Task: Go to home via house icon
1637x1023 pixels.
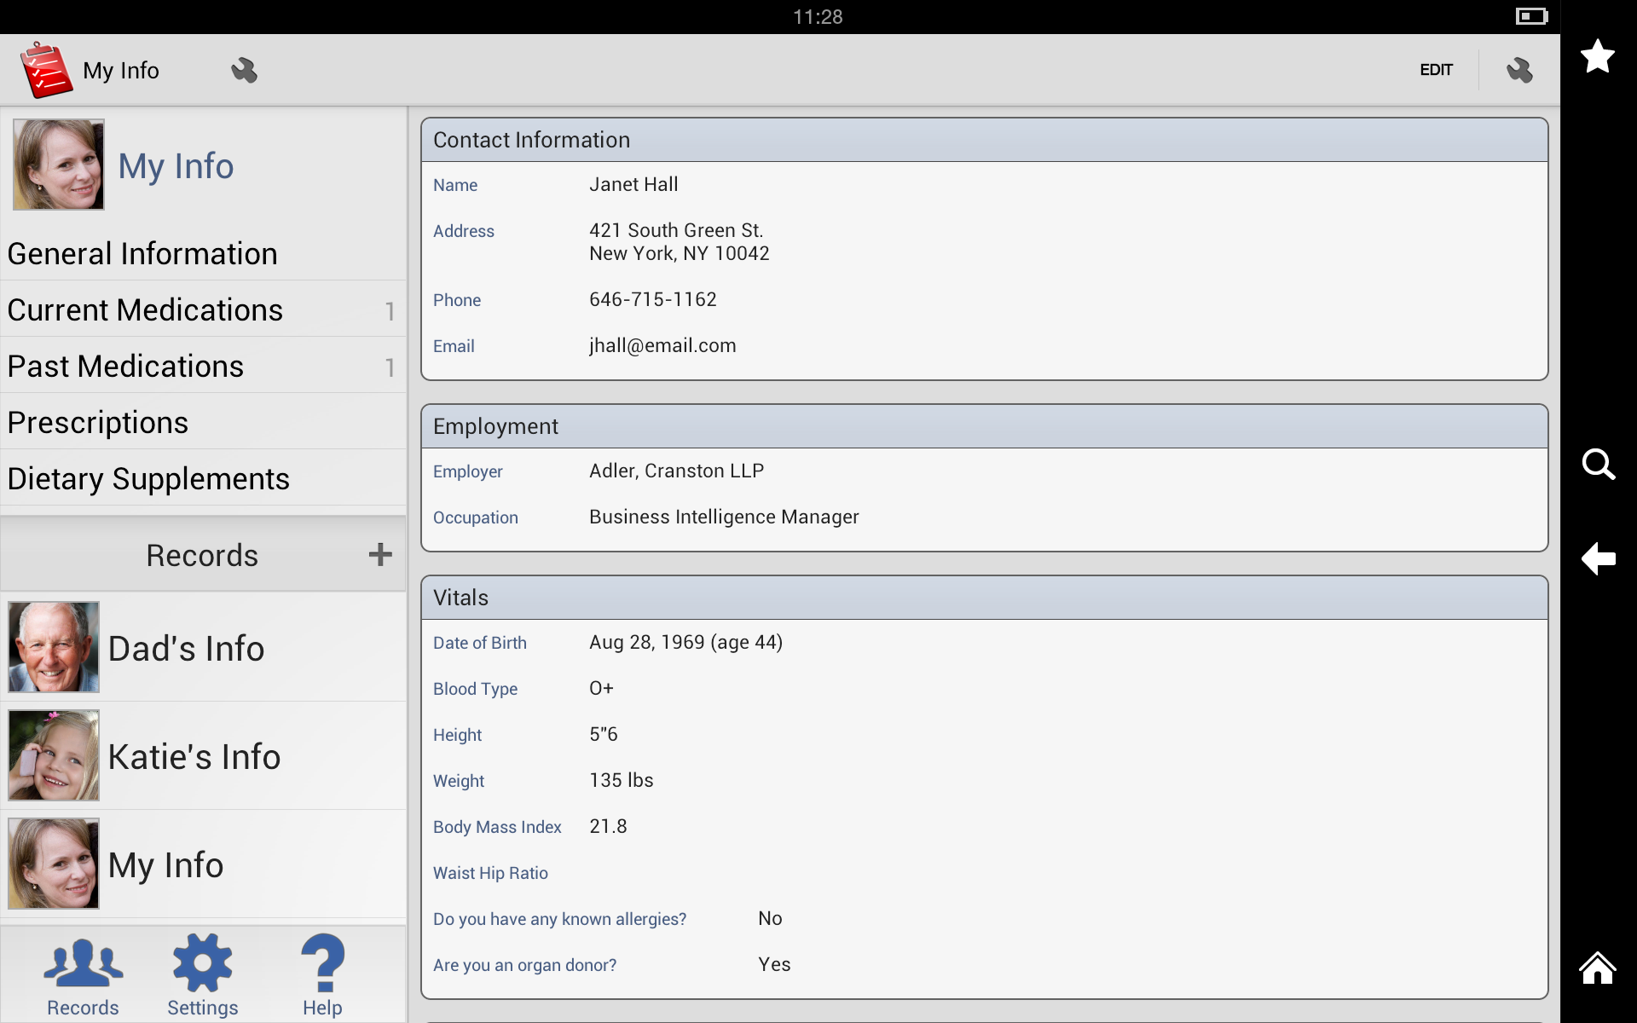Action: [x=1597, y=969]
